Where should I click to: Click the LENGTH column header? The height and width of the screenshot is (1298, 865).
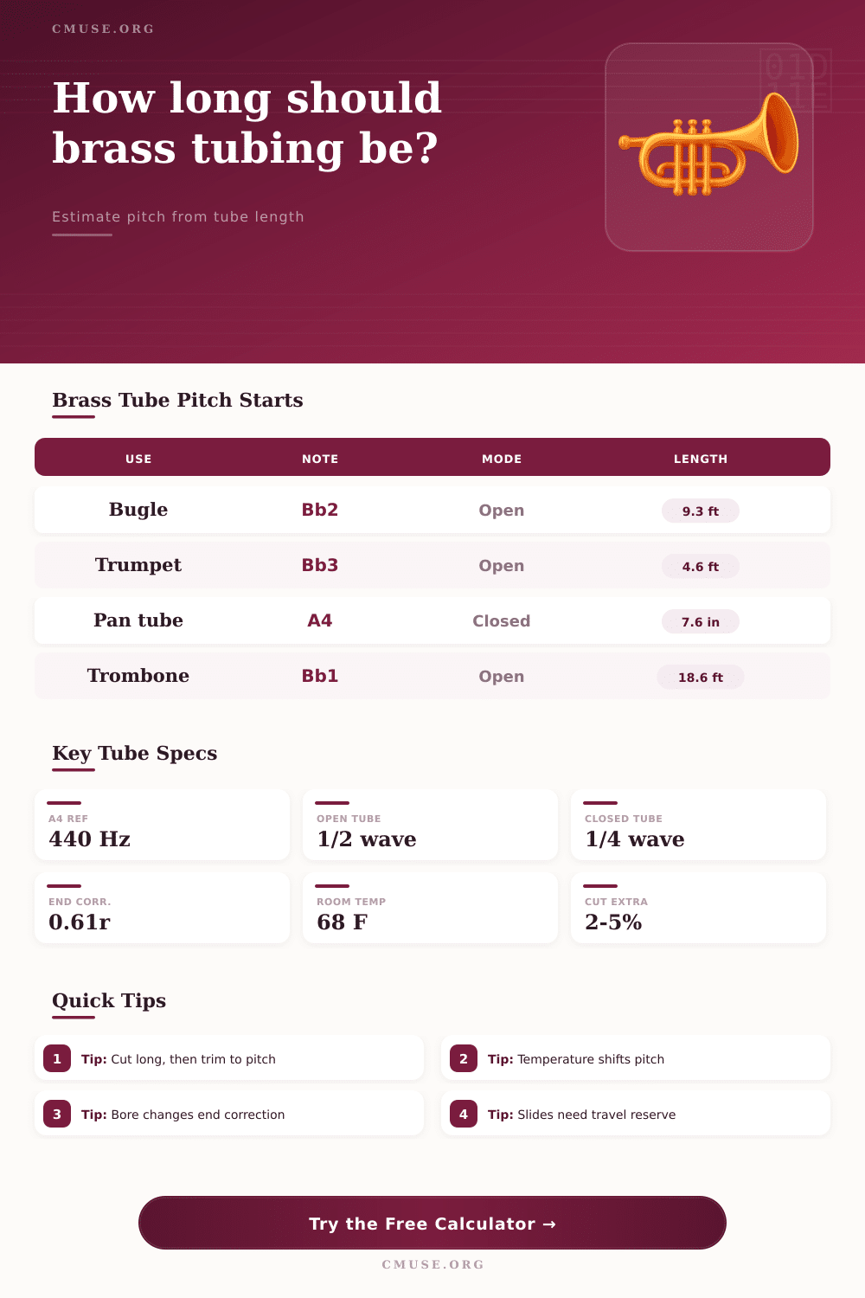coord(701,459)
